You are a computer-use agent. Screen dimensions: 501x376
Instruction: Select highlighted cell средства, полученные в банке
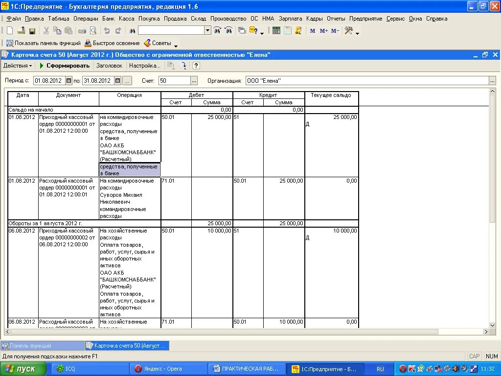pyautogui.click(x=129, y=170)
